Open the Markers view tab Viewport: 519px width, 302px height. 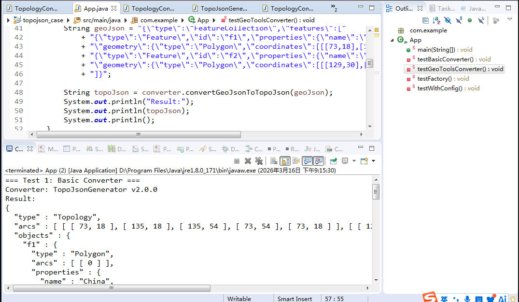(48, 149)
